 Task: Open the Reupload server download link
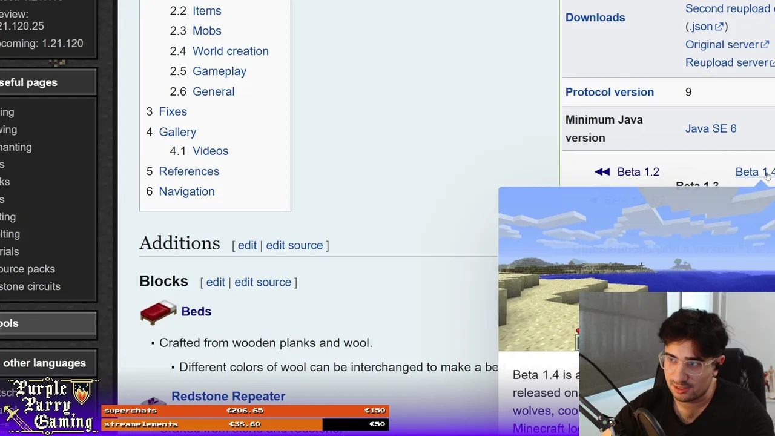tap(730, 62)
